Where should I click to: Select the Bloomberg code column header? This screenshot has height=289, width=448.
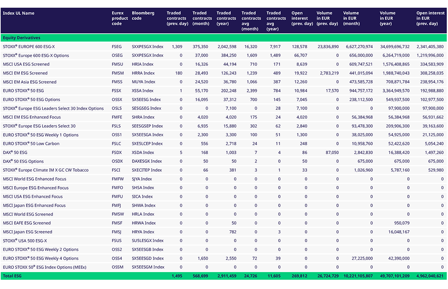(143, 16)
